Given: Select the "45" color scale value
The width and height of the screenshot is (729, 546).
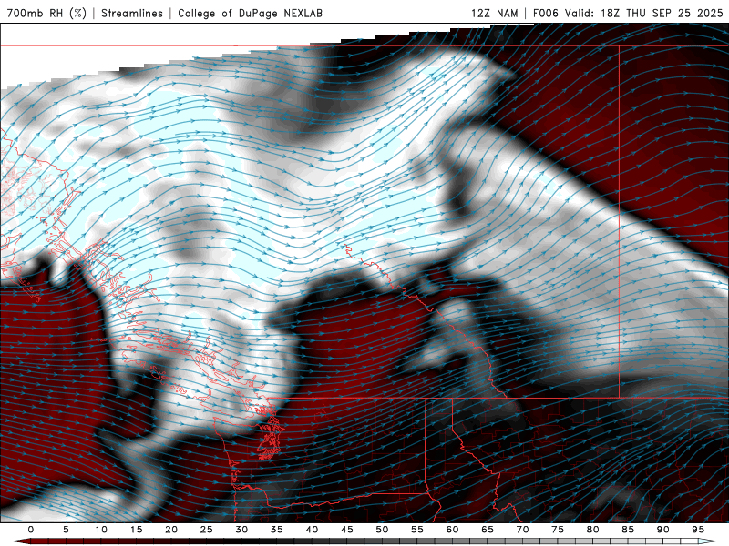Looking at the screenshot, I should (347, 530).
